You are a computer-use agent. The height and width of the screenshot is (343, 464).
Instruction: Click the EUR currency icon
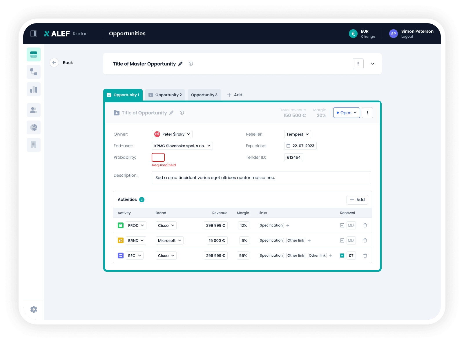tap(353, 34)
